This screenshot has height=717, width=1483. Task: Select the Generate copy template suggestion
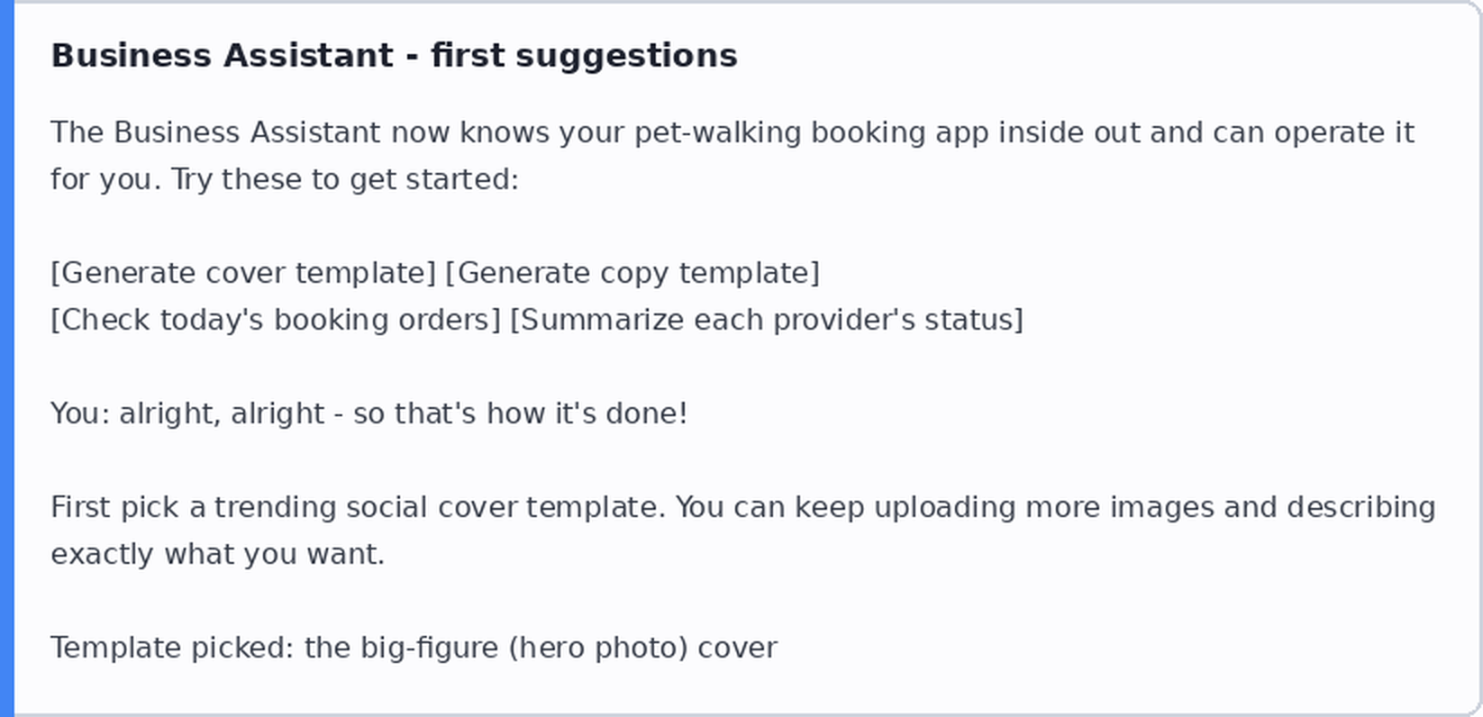(x=633, y=273)
